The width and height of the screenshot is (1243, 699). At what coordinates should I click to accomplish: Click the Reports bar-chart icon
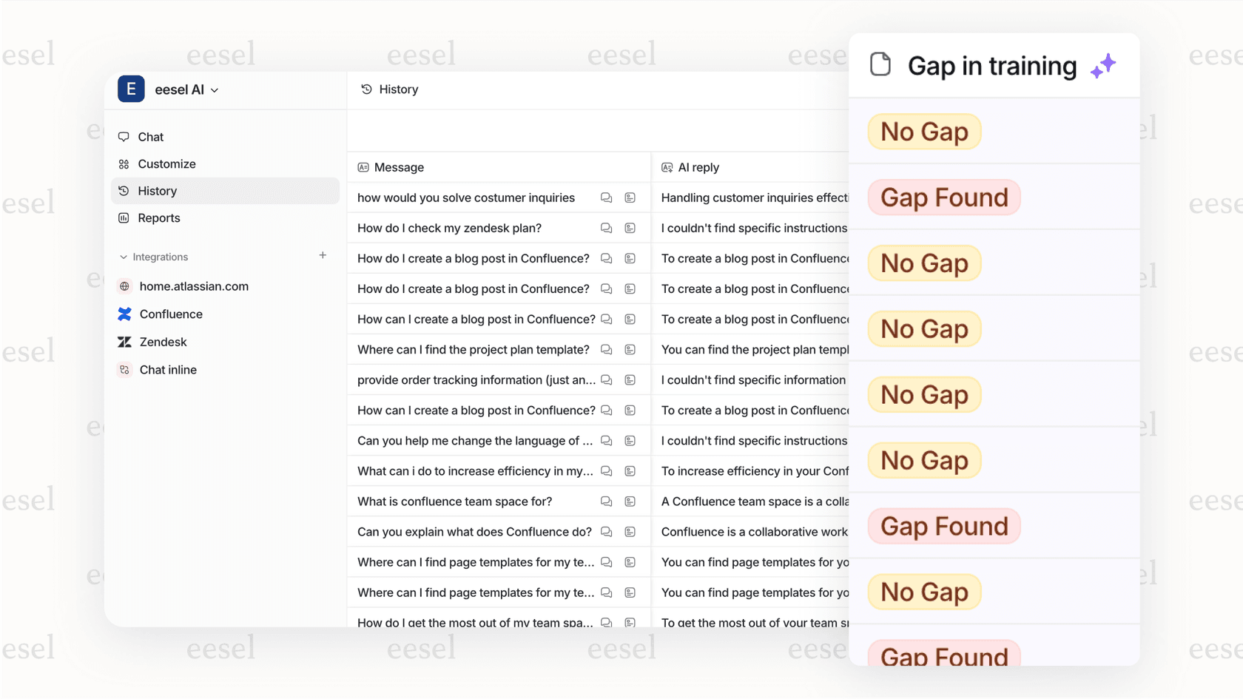(x=123, y=217)
